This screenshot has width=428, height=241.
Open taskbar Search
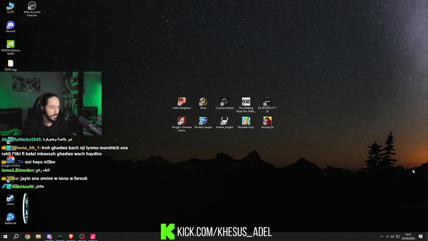[x=16, y=237]
